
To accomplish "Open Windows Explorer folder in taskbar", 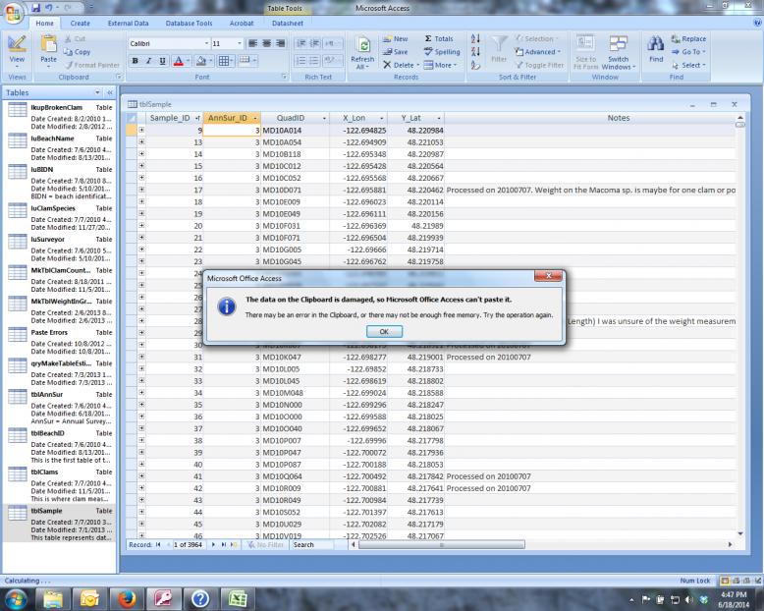I will tap(53, 599).
